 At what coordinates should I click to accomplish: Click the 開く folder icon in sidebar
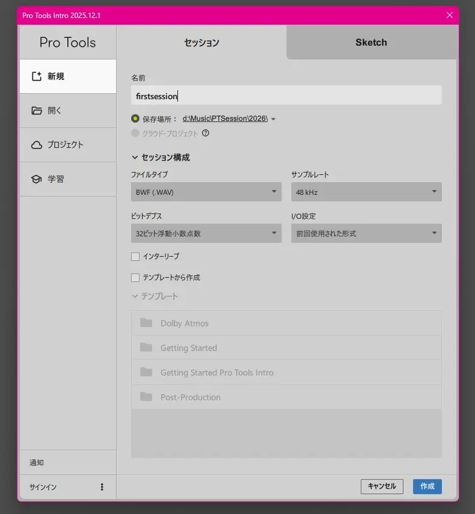pos(37,111)
